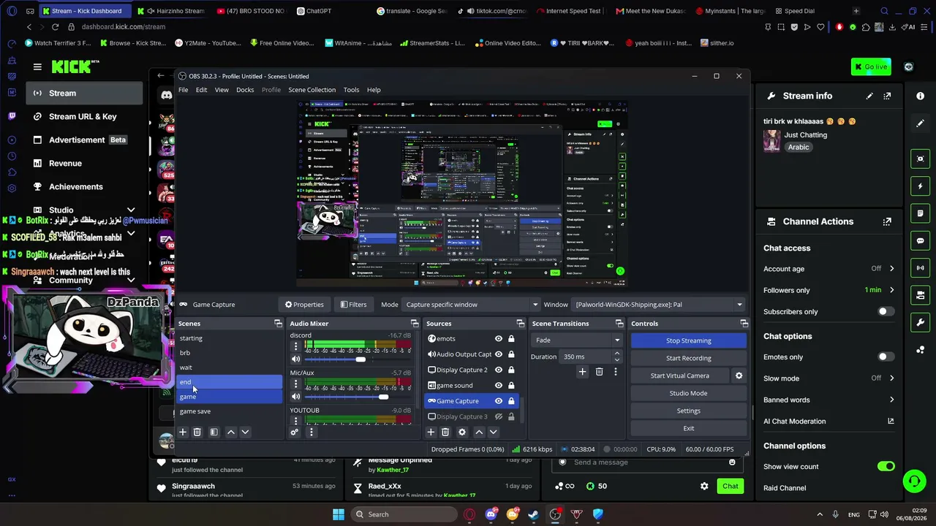The height and width of the screenshot is (526, 936).
Task: Move selected source up in Sources
Action: pos(479,432)
